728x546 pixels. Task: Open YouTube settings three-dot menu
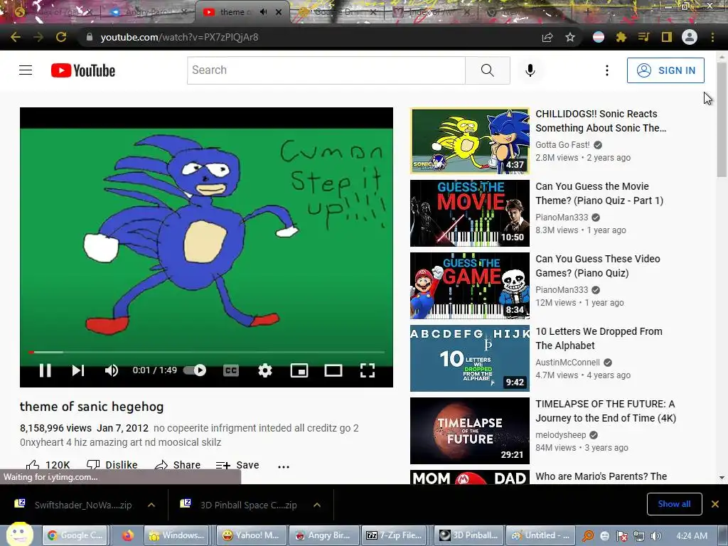click(607, 70)
